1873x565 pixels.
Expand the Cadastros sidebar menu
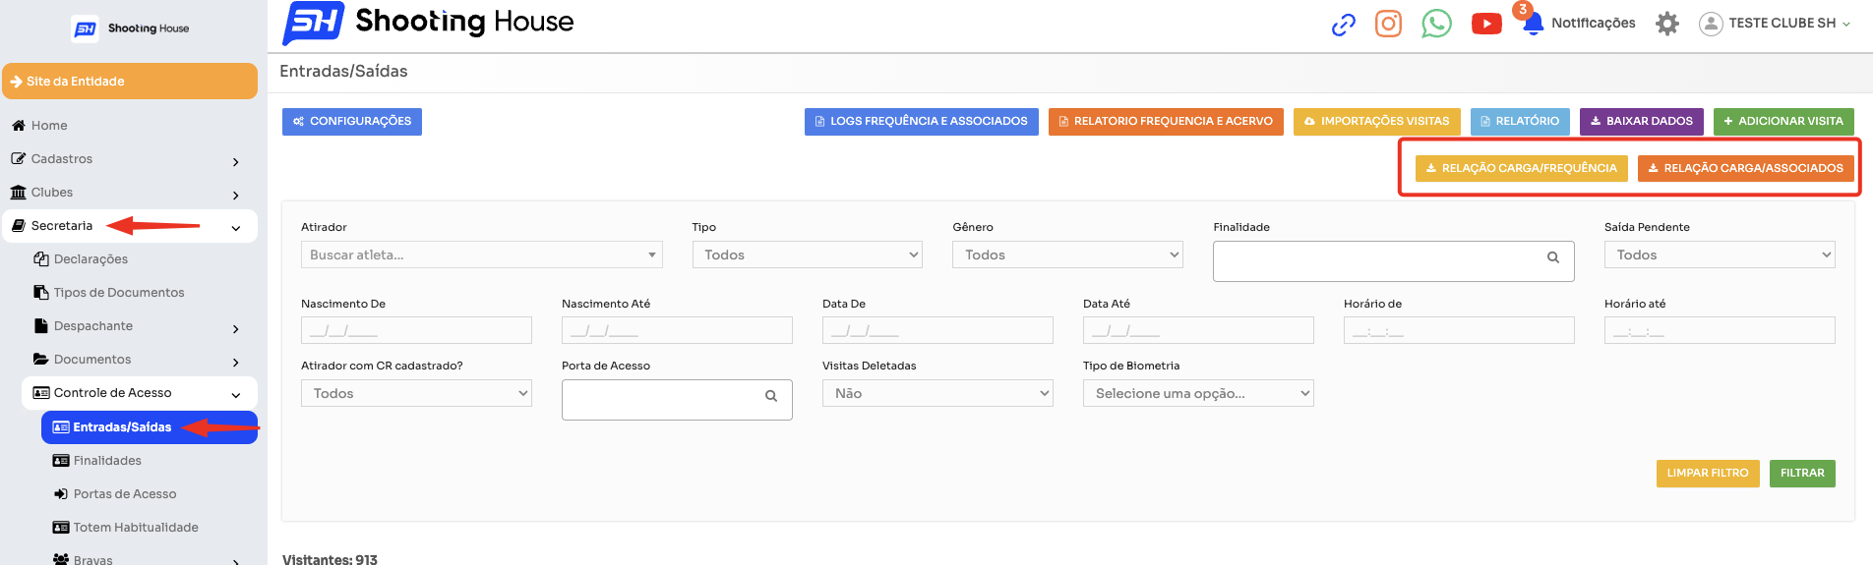pos(129,159)
